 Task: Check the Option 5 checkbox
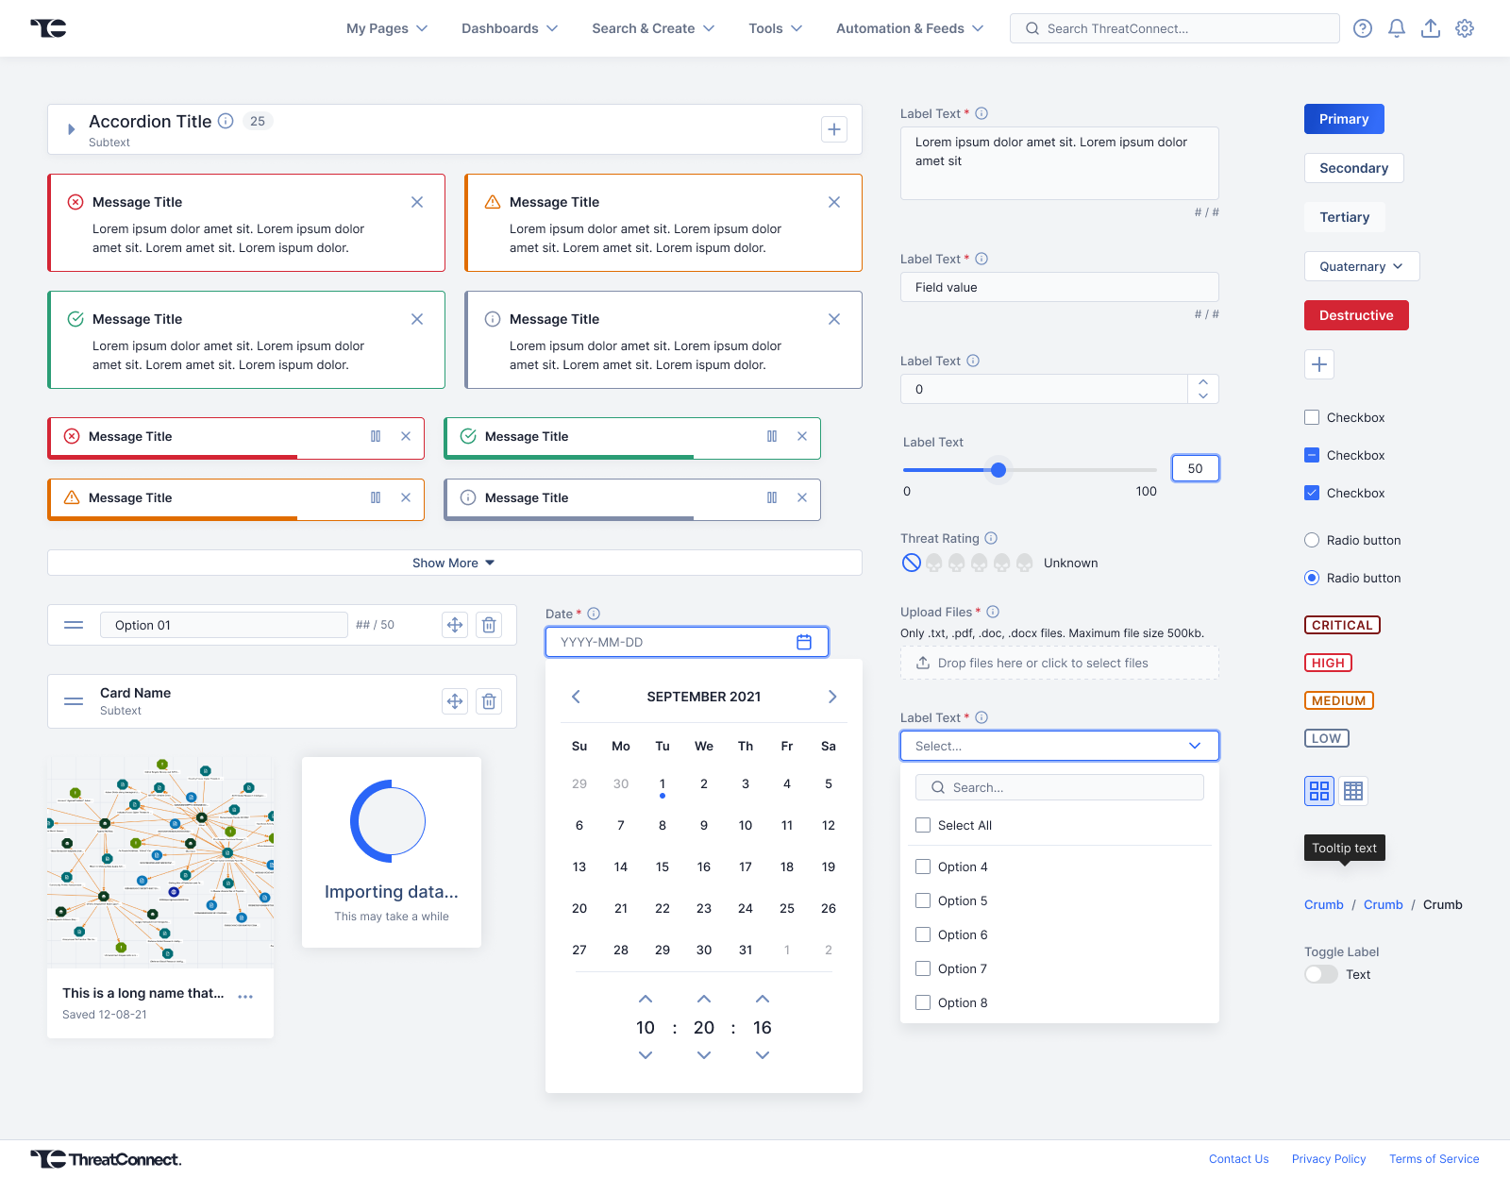pos(923,900)
